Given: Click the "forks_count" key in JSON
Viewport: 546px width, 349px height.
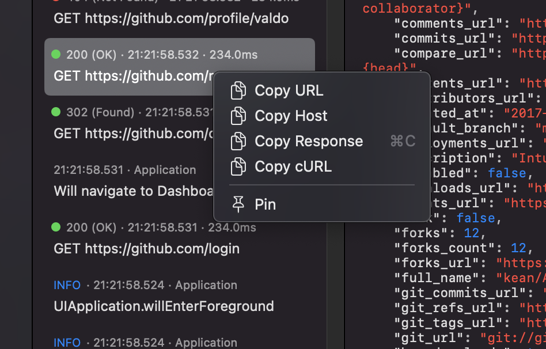Looking at the screenshot, I should [x=444, y=248].
